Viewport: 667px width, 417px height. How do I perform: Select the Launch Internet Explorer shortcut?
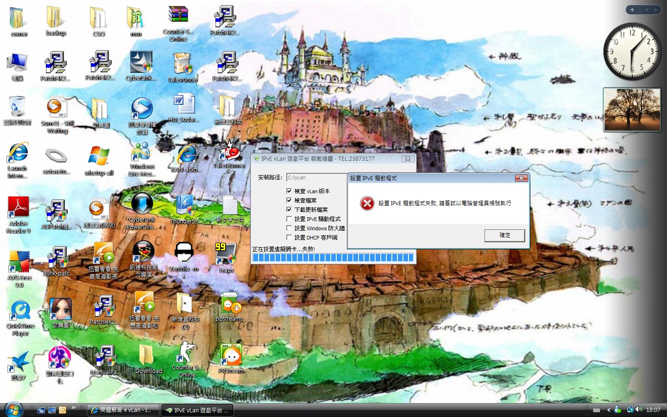[x=18, y=160]
